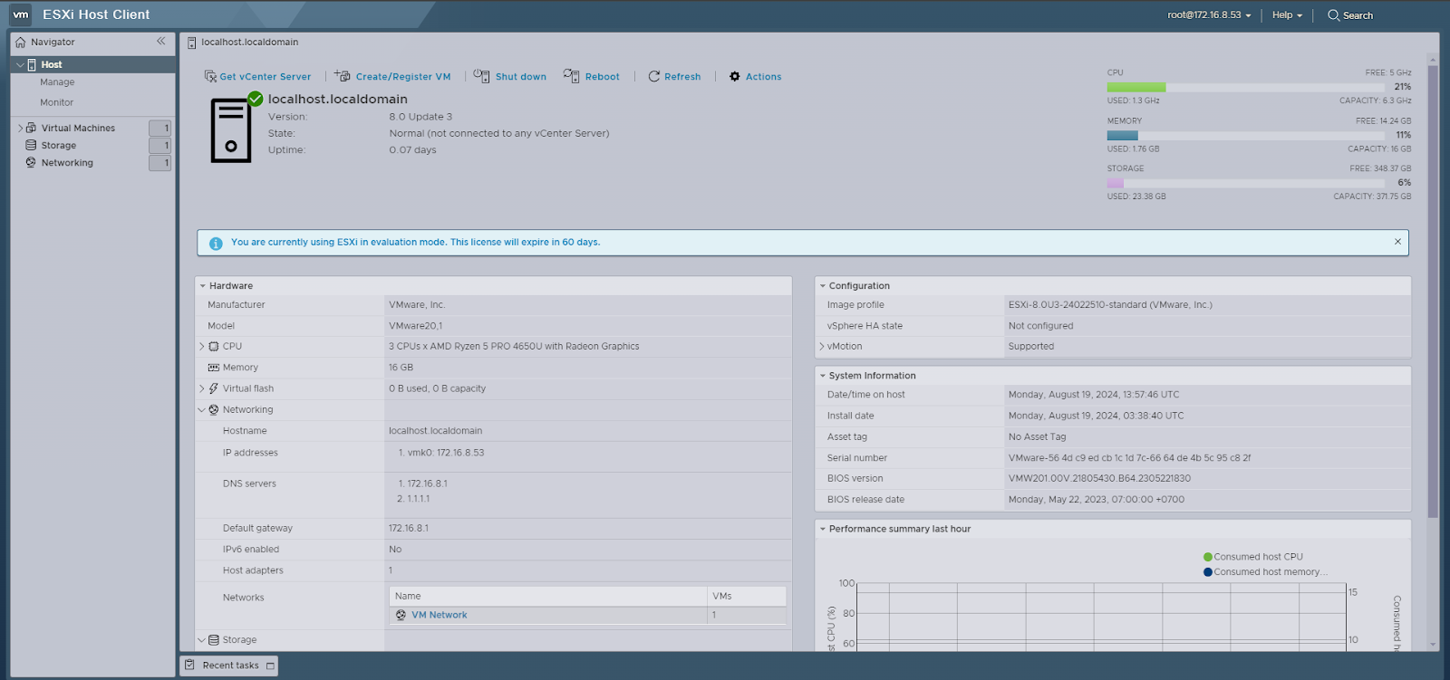
Task: Click the large host server icon
Action: (231, 129)
